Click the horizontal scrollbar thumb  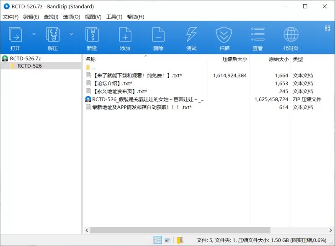point(180,230)
